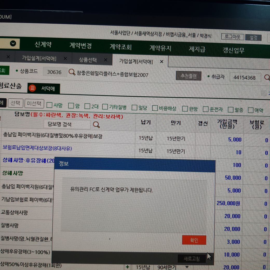This screenshot has width=270, height=270.
Task: Check the 사망 filter checkbox
Action: pos(49,105)
